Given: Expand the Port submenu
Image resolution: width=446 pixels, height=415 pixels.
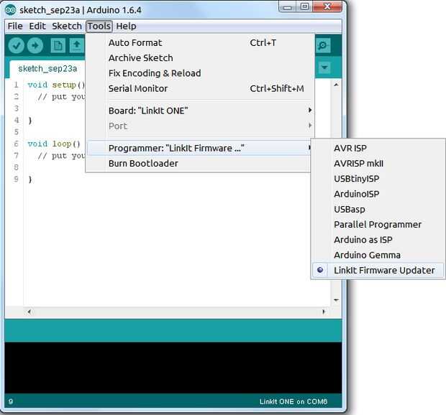Looking at the screenshot, I should point(200,126).
